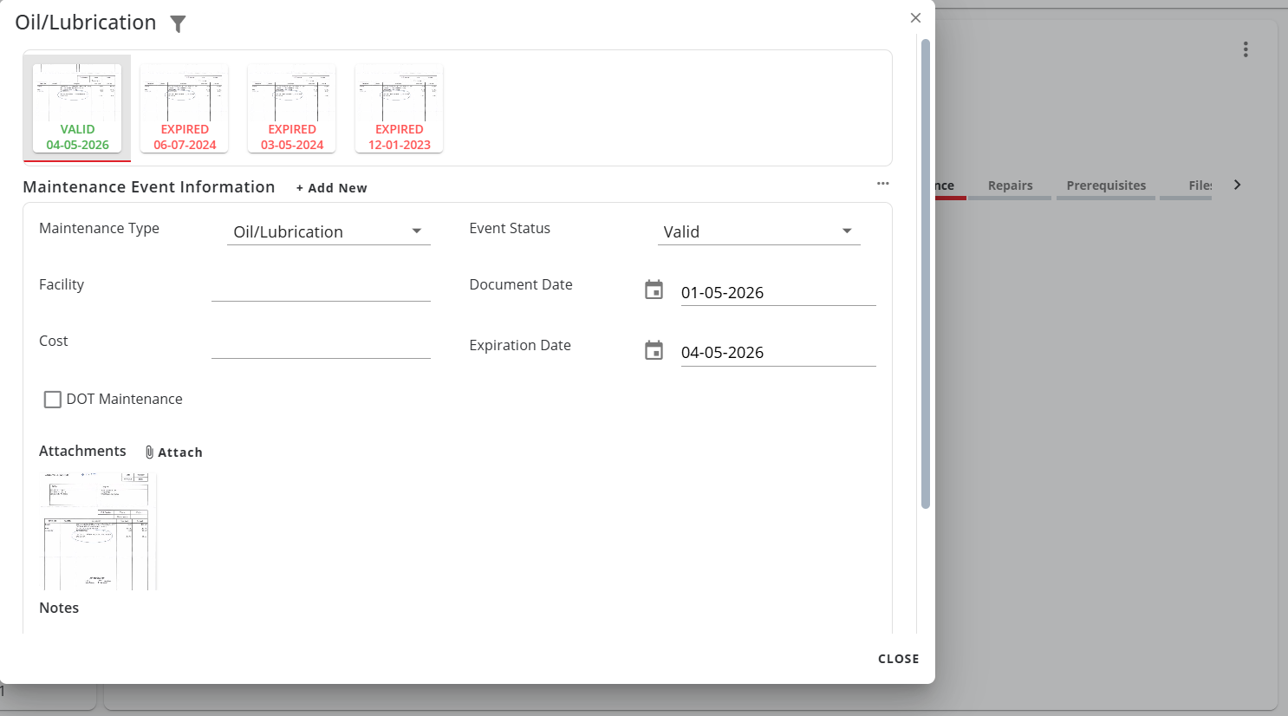Open the three-dot menu for Maintenance Event Information
Viewport: 1288px width, 716px height.
pos(882,184)
